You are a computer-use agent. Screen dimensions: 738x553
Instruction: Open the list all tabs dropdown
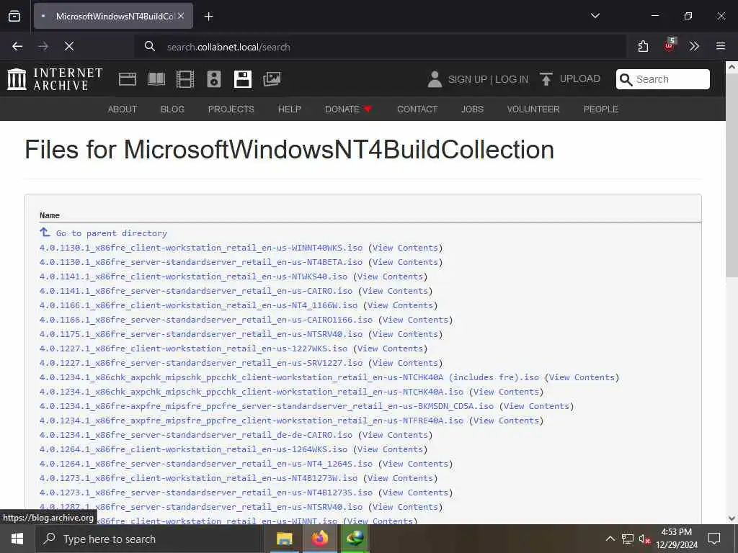[x=595, y=16]
